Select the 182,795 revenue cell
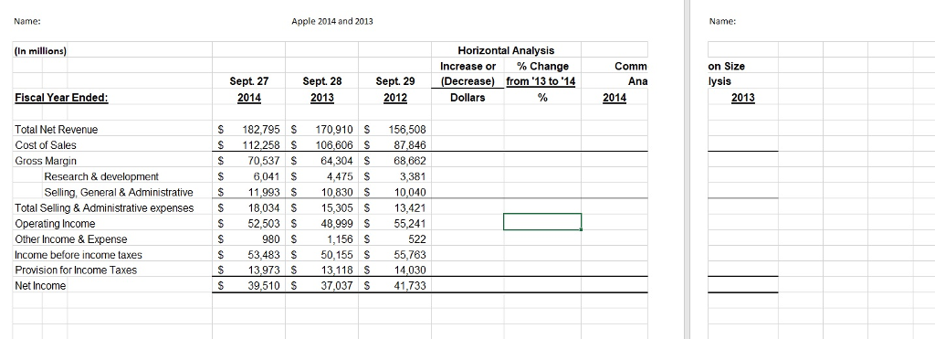Image resolution: width=935 pixels, height=339 pixels. pyautogui.click(x=248, y=130)
